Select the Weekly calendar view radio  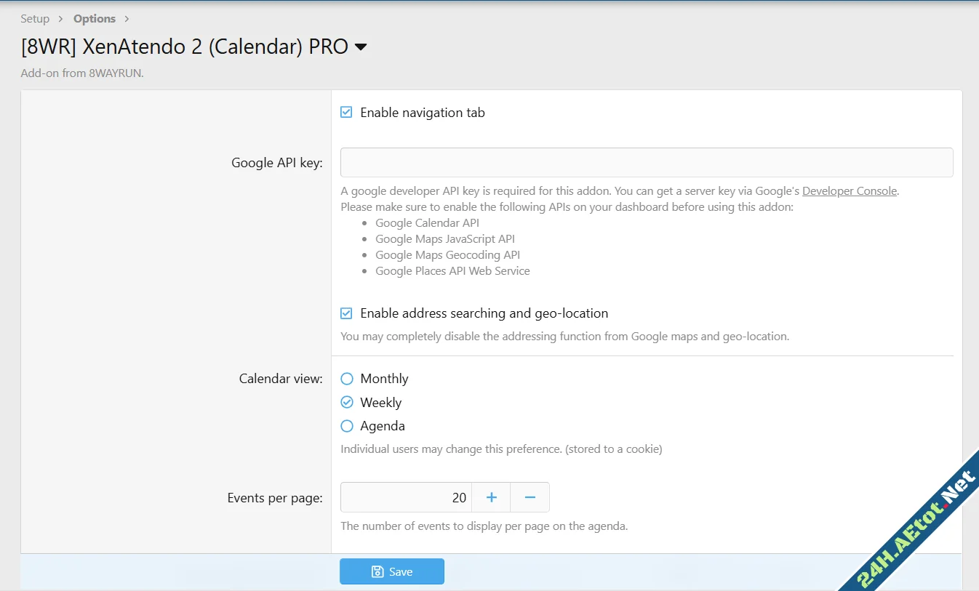point(347,402)
